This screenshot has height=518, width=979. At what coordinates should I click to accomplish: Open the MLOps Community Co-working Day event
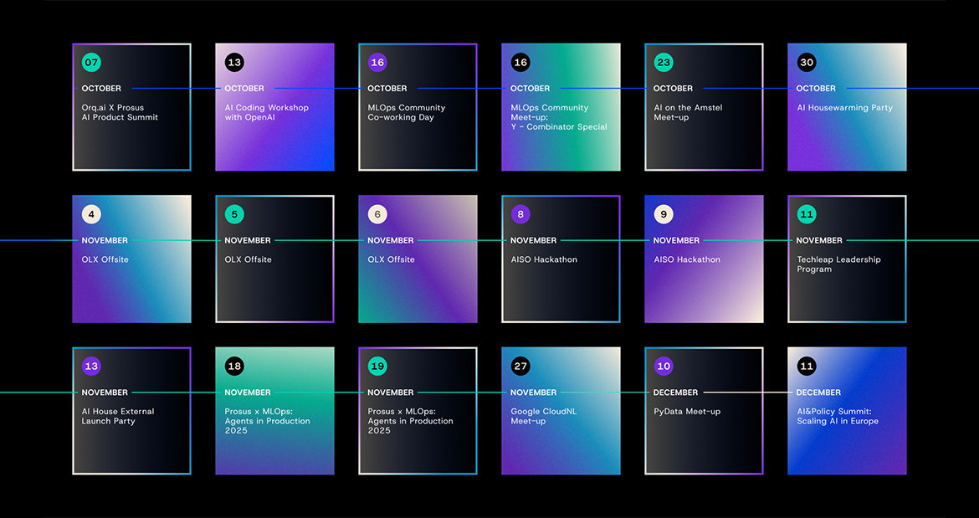406,113
